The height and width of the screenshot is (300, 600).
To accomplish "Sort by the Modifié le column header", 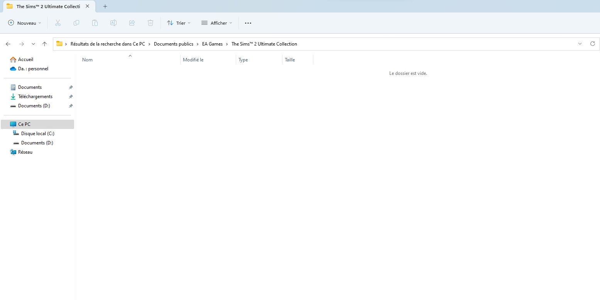I will pyautogui.click(x=193, y=60).
